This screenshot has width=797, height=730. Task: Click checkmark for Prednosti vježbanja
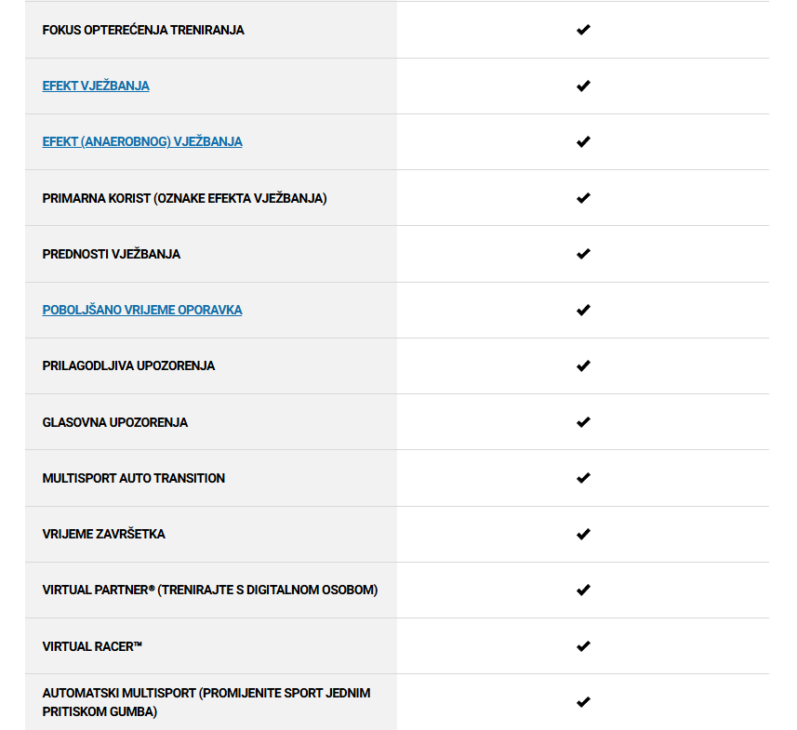583,254
